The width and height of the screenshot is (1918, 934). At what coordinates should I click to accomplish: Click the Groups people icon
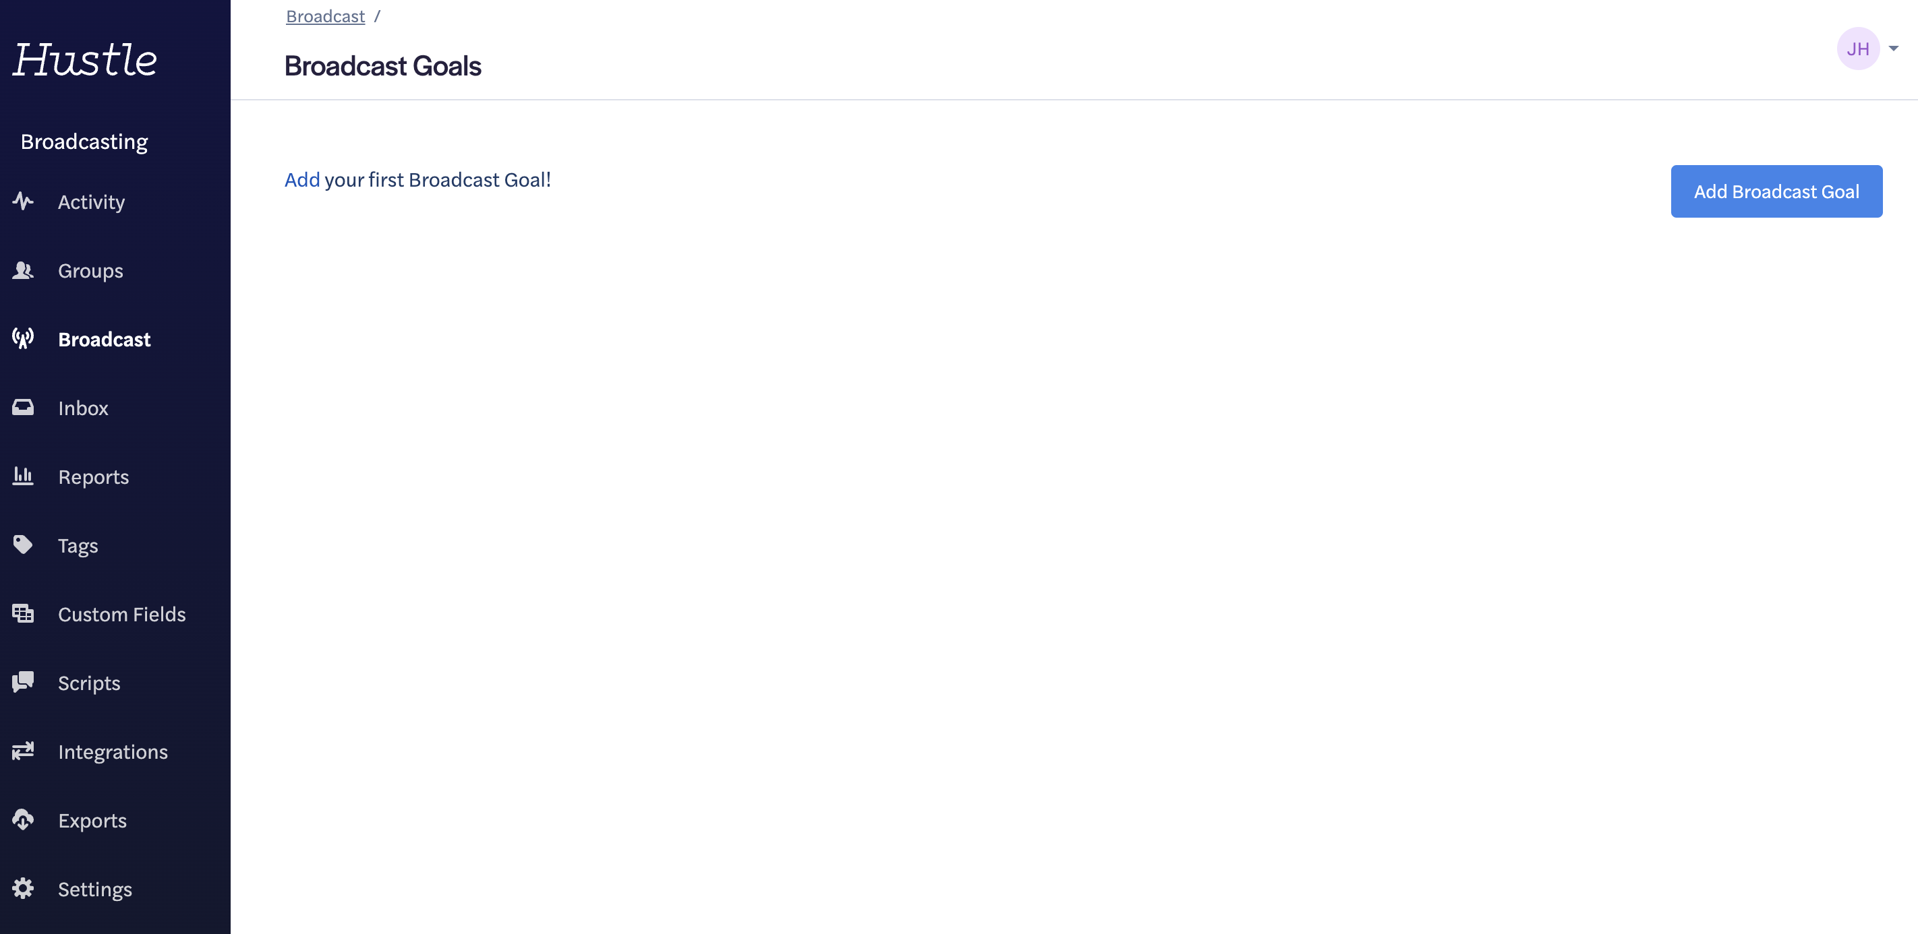point(23,271)
